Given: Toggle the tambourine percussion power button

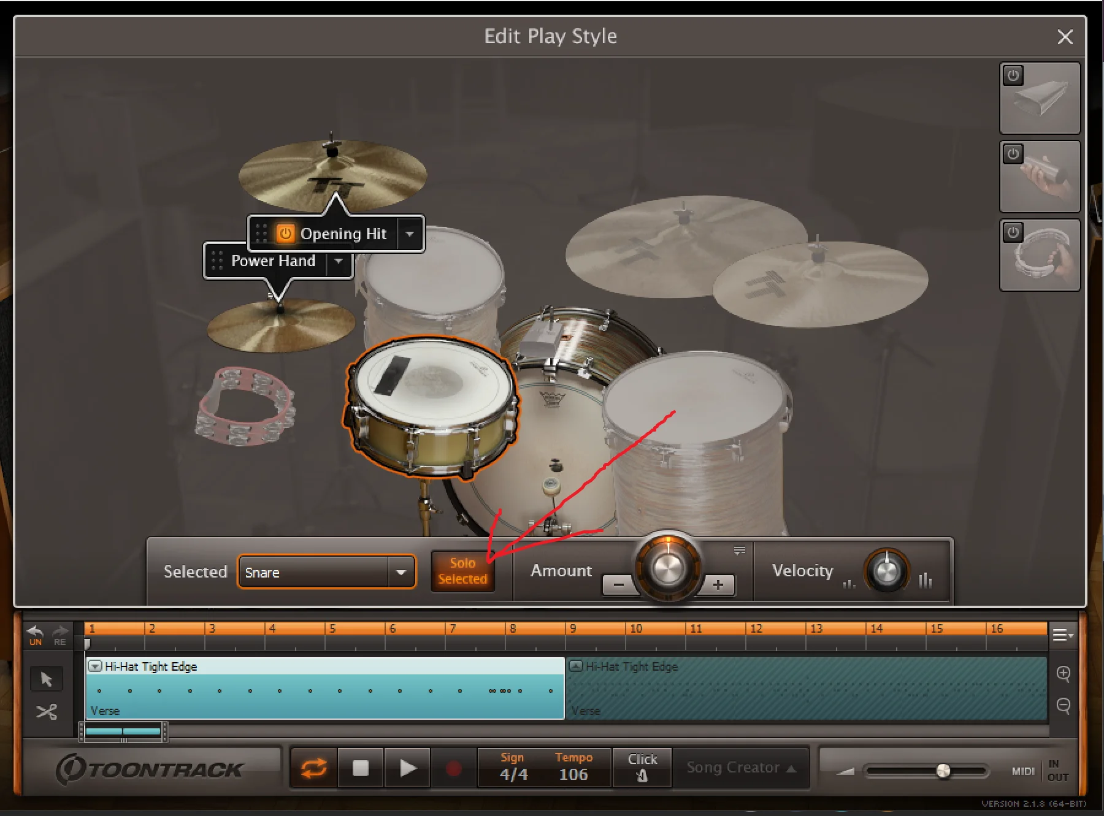Looking at the screenshot, I should pos(1013,232).
